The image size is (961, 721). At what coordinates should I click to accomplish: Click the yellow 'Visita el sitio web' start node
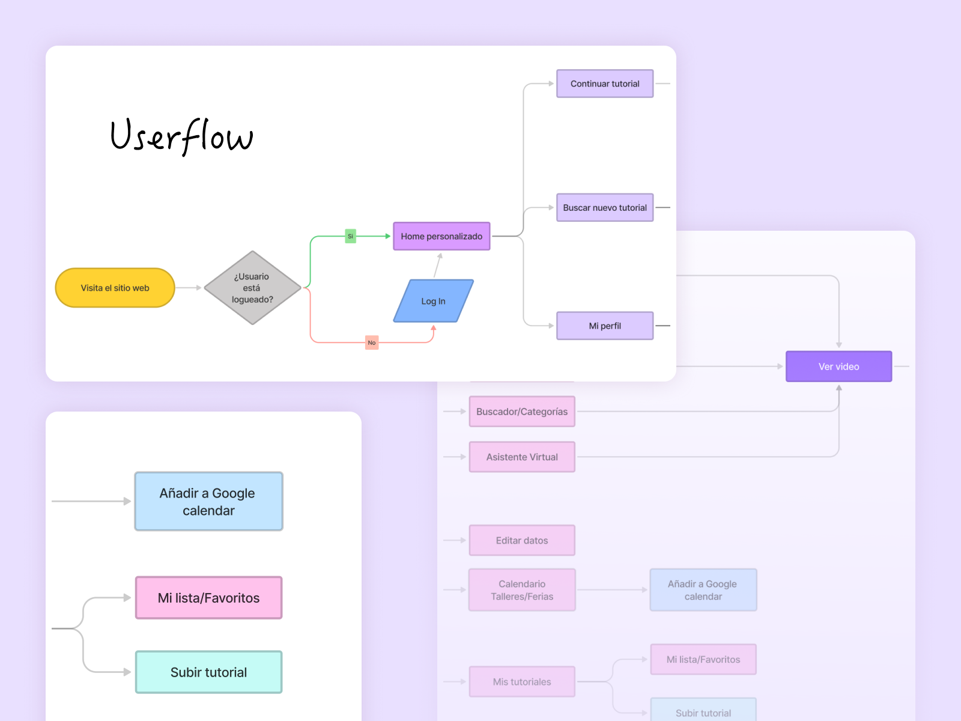(115, 288)
